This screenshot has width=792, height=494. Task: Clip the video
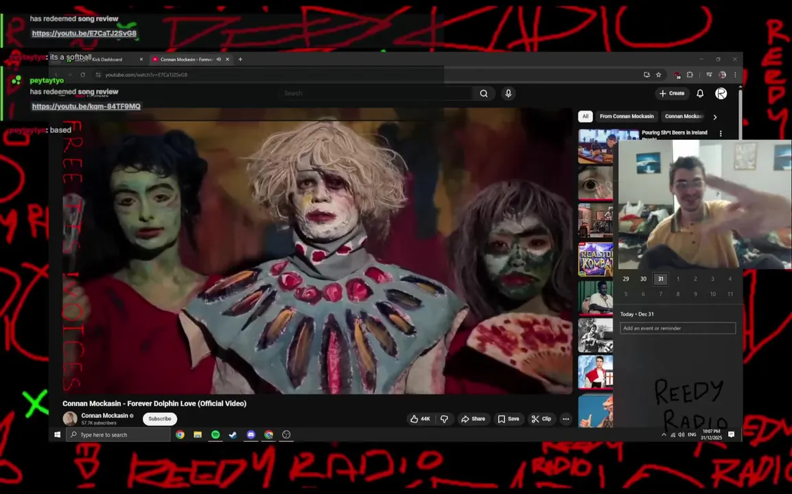tap(541, 419)
